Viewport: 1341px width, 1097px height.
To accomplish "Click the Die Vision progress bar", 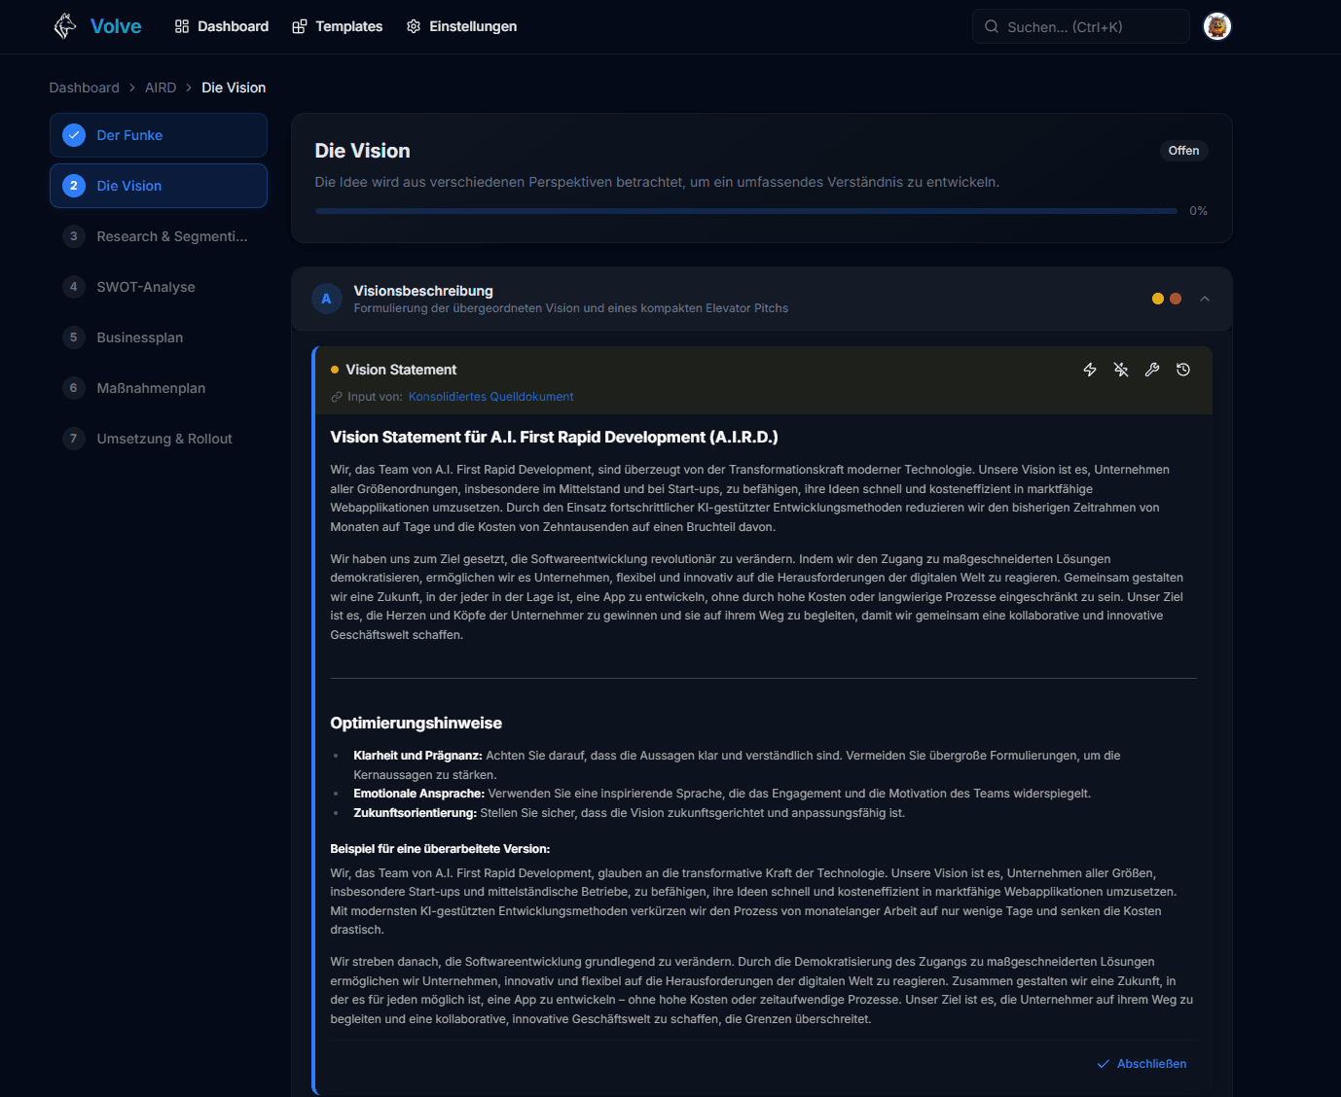I will coord(745,211).
